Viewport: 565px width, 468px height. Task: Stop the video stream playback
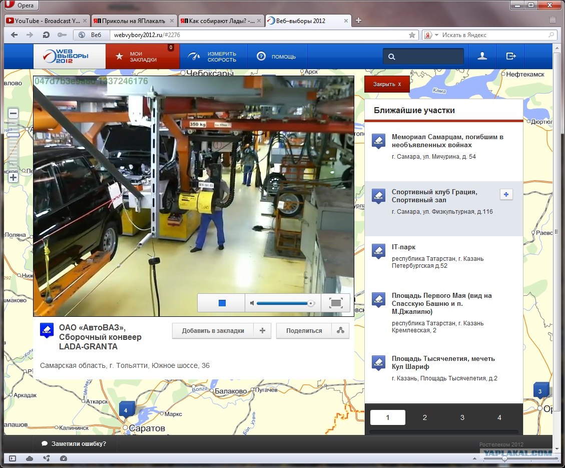tap(222, 303)
